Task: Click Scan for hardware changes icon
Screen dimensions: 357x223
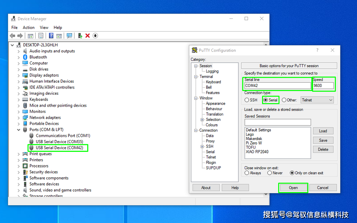Action: click(69, 36)
